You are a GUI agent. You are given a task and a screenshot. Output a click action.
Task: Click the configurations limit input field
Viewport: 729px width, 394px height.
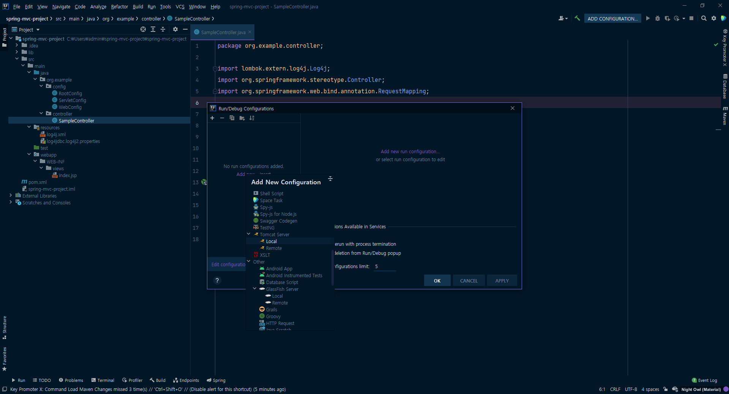pyautogui.click(x=385, y=267)
